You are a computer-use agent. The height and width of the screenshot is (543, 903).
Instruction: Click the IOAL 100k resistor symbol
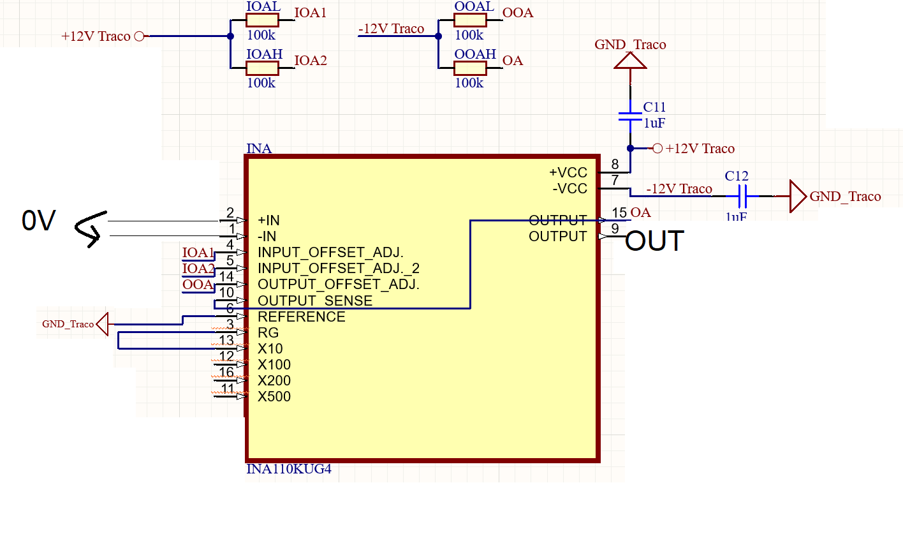pos(261,20)
